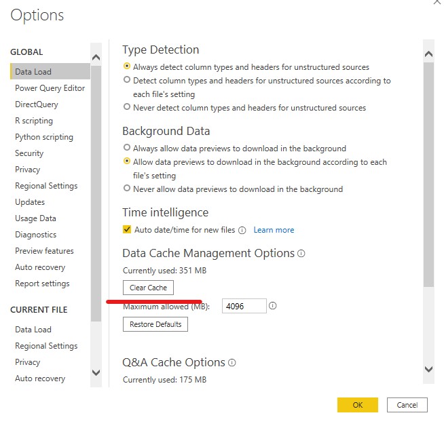444x428 pixels.
Task: Open DirectQuery settings
Action: click(x=37, y=104)
